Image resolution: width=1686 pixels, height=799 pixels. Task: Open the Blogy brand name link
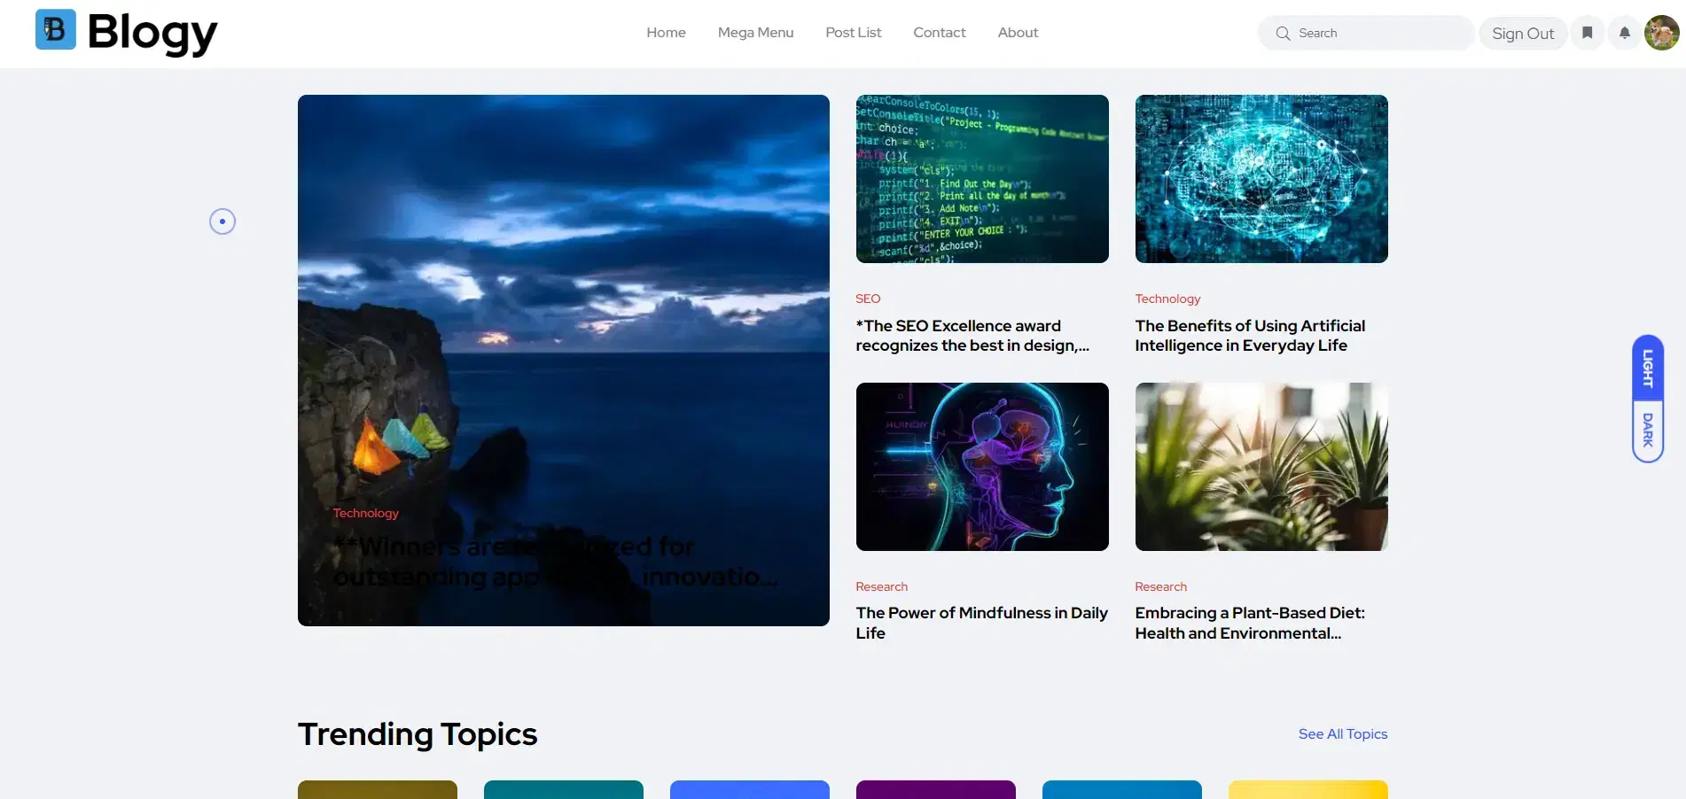(152, 34)
